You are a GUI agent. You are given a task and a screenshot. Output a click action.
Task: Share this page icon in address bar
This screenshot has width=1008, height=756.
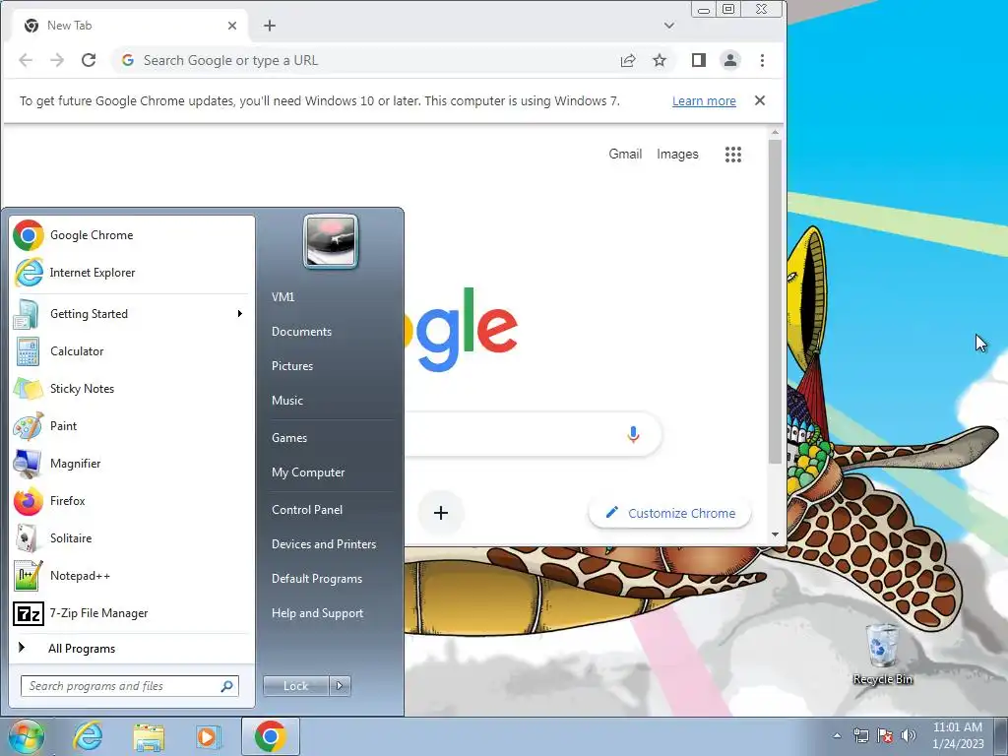click(628, 60)
